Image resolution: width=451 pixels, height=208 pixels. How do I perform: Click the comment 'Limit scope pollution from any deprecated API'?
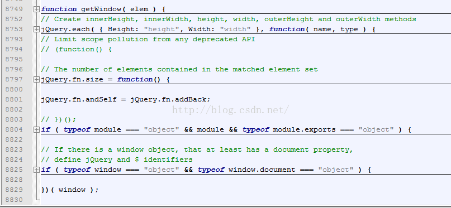[148, 39]
